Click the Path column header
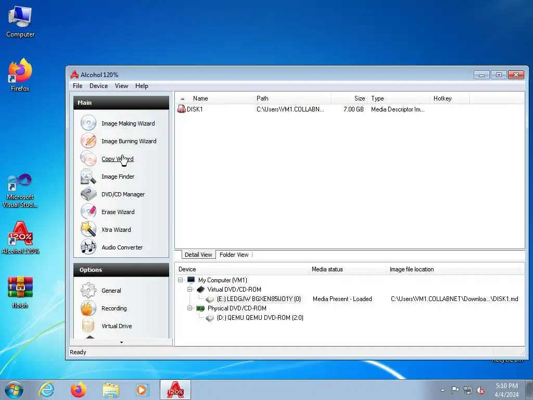The height and width of the screenshot is (400, 533). point(292,98)
